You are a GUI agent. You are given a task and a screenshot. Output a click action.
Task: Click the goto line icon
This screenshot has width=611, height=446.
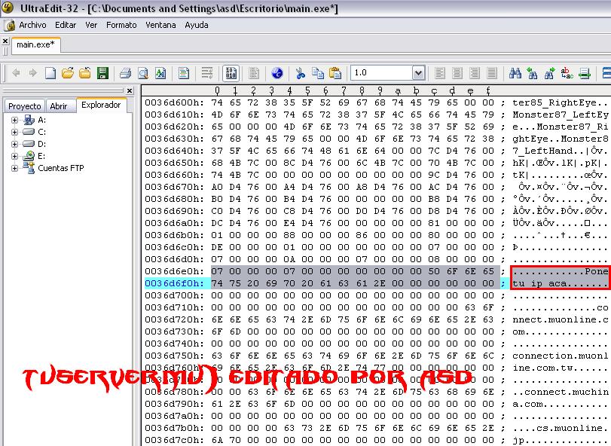click(x=585, y=73)
